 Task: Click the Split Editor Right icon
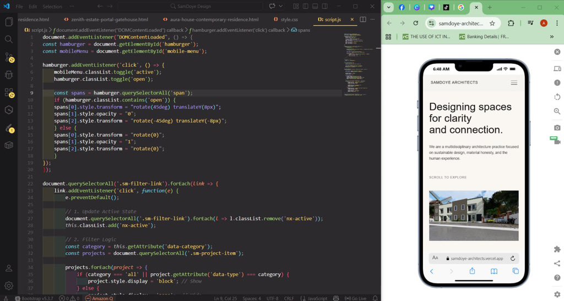tap(363, 19)
